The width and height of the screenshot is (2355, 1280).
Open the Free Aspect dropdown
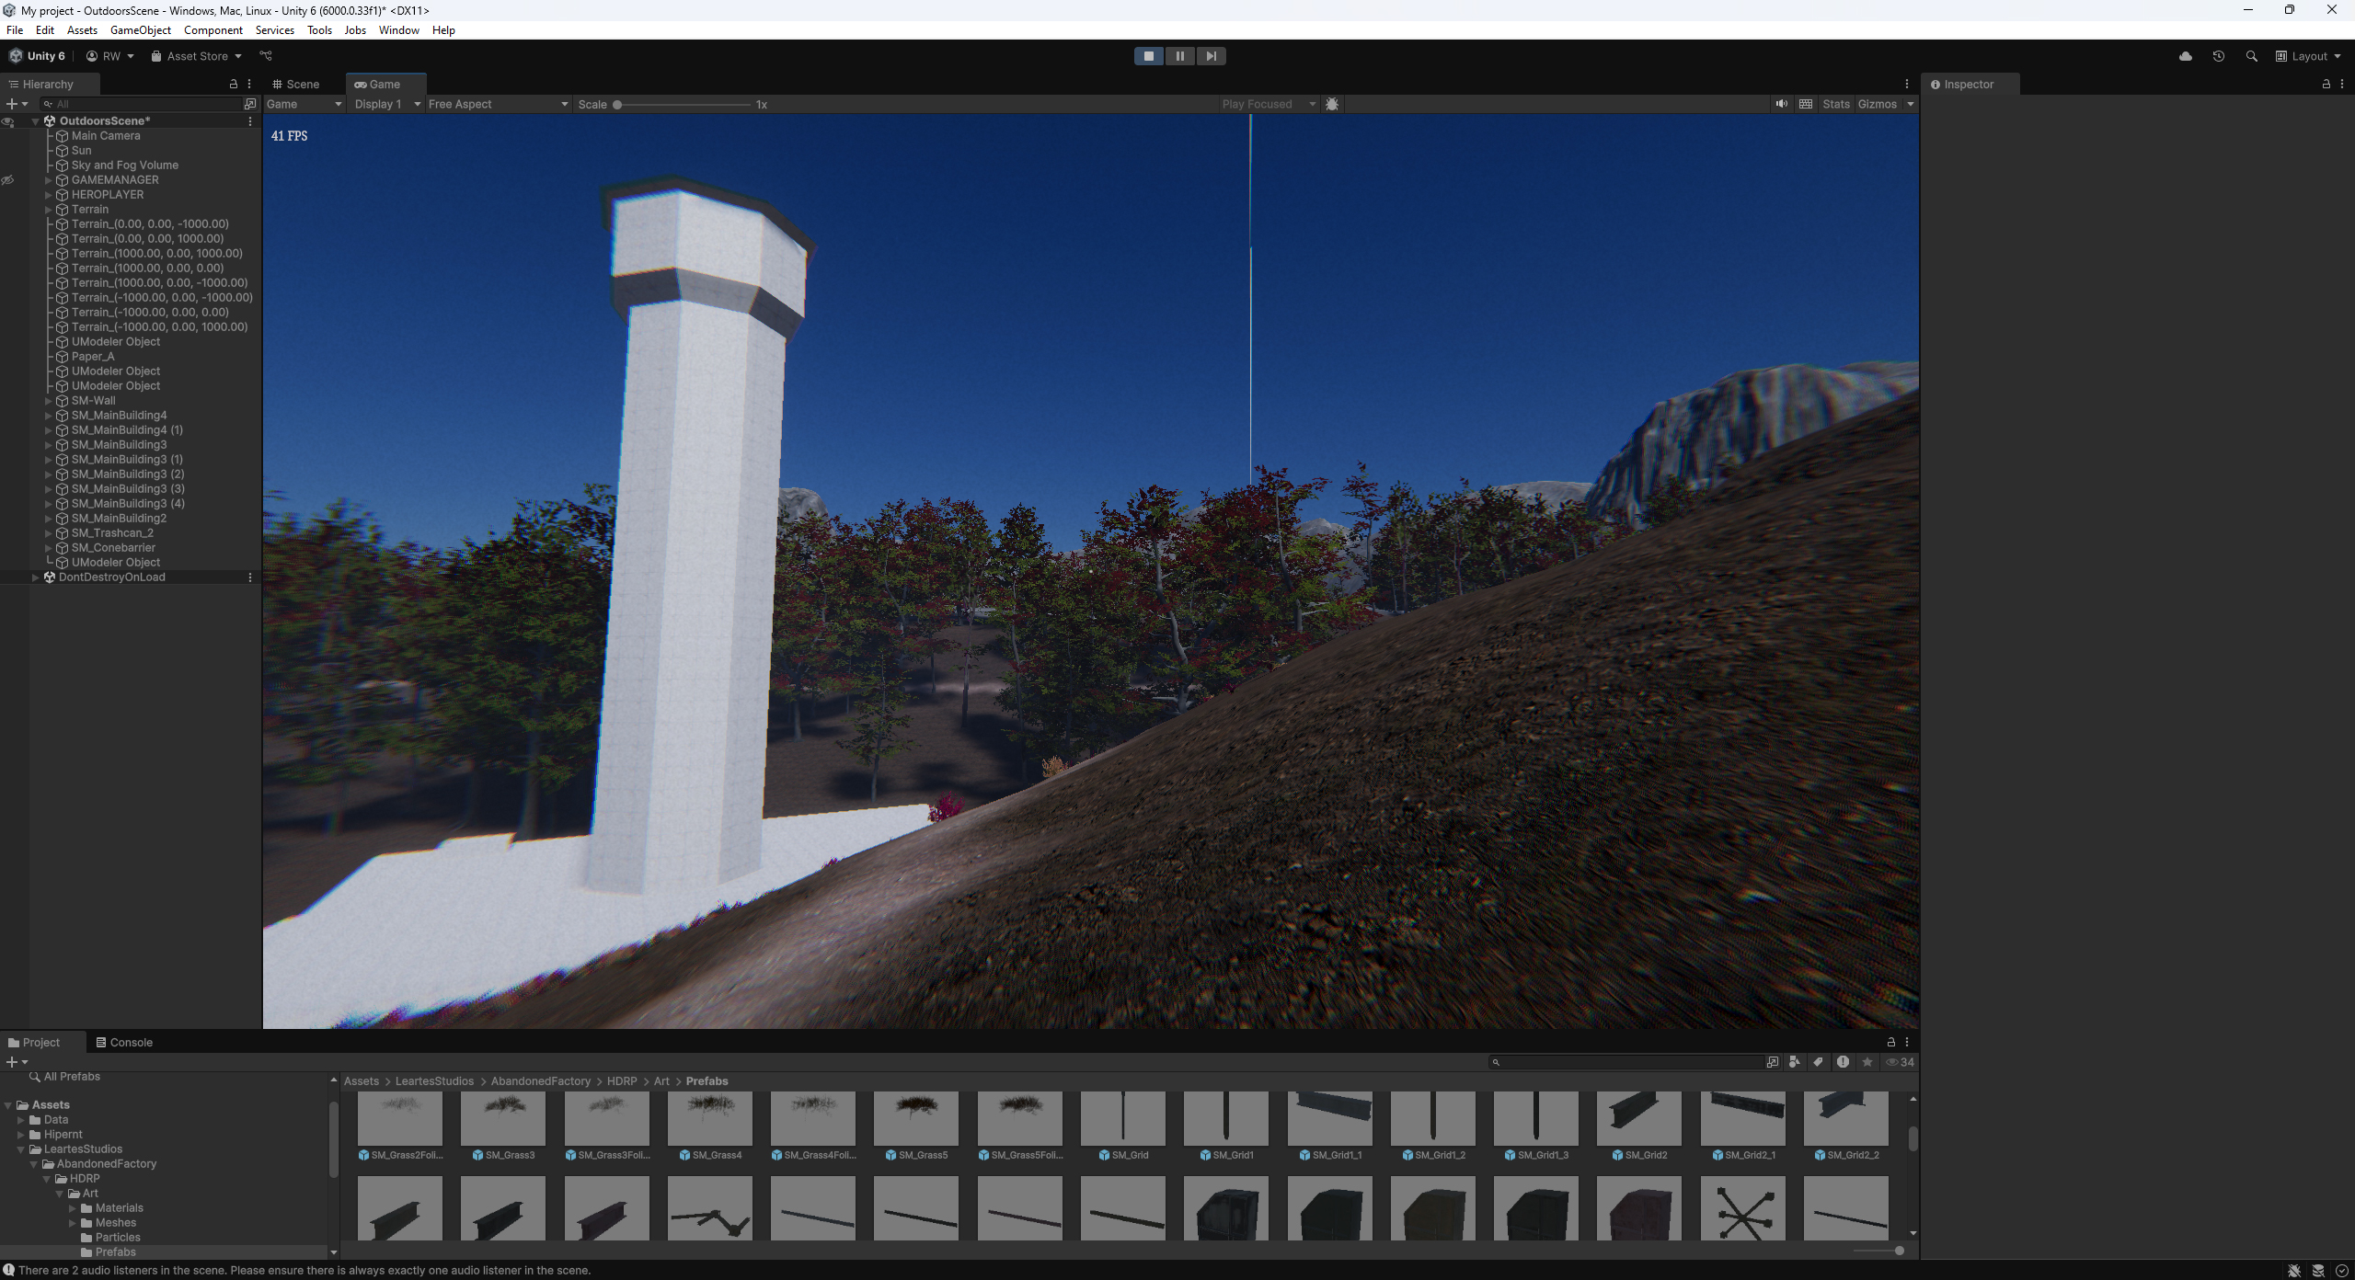point(498,104)
